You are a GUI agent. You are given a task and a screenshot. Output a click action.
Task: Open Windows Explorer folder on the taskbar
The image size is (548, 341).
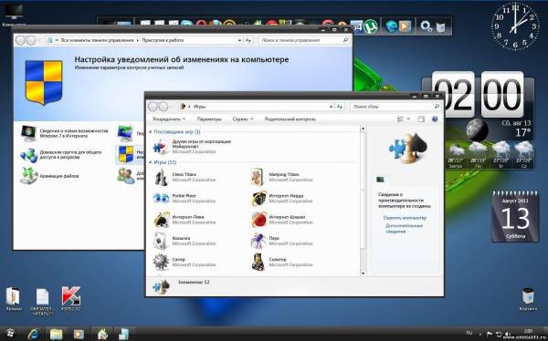tap(57, 334)
